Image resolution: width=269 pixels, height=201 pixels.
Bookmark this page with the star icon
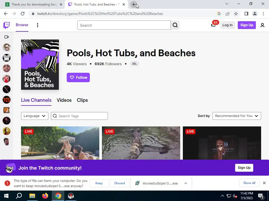point(236,14)
